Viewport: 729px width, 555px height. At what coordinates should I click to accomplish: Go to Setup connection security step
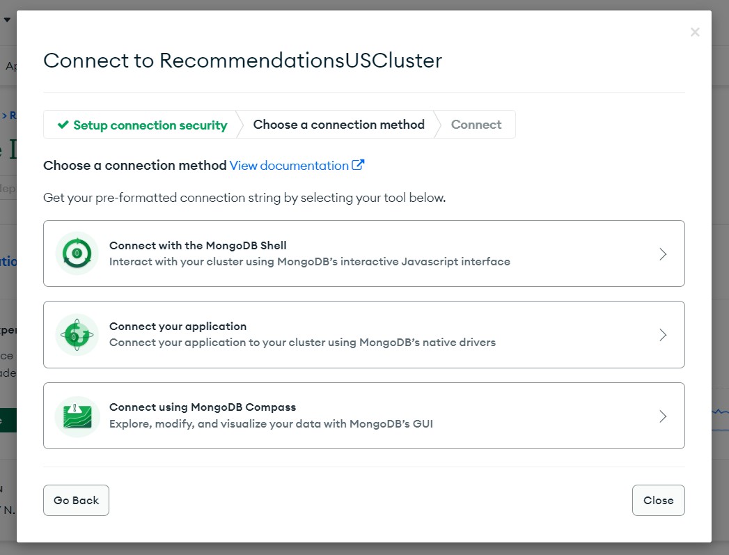[x=142, y=125]
